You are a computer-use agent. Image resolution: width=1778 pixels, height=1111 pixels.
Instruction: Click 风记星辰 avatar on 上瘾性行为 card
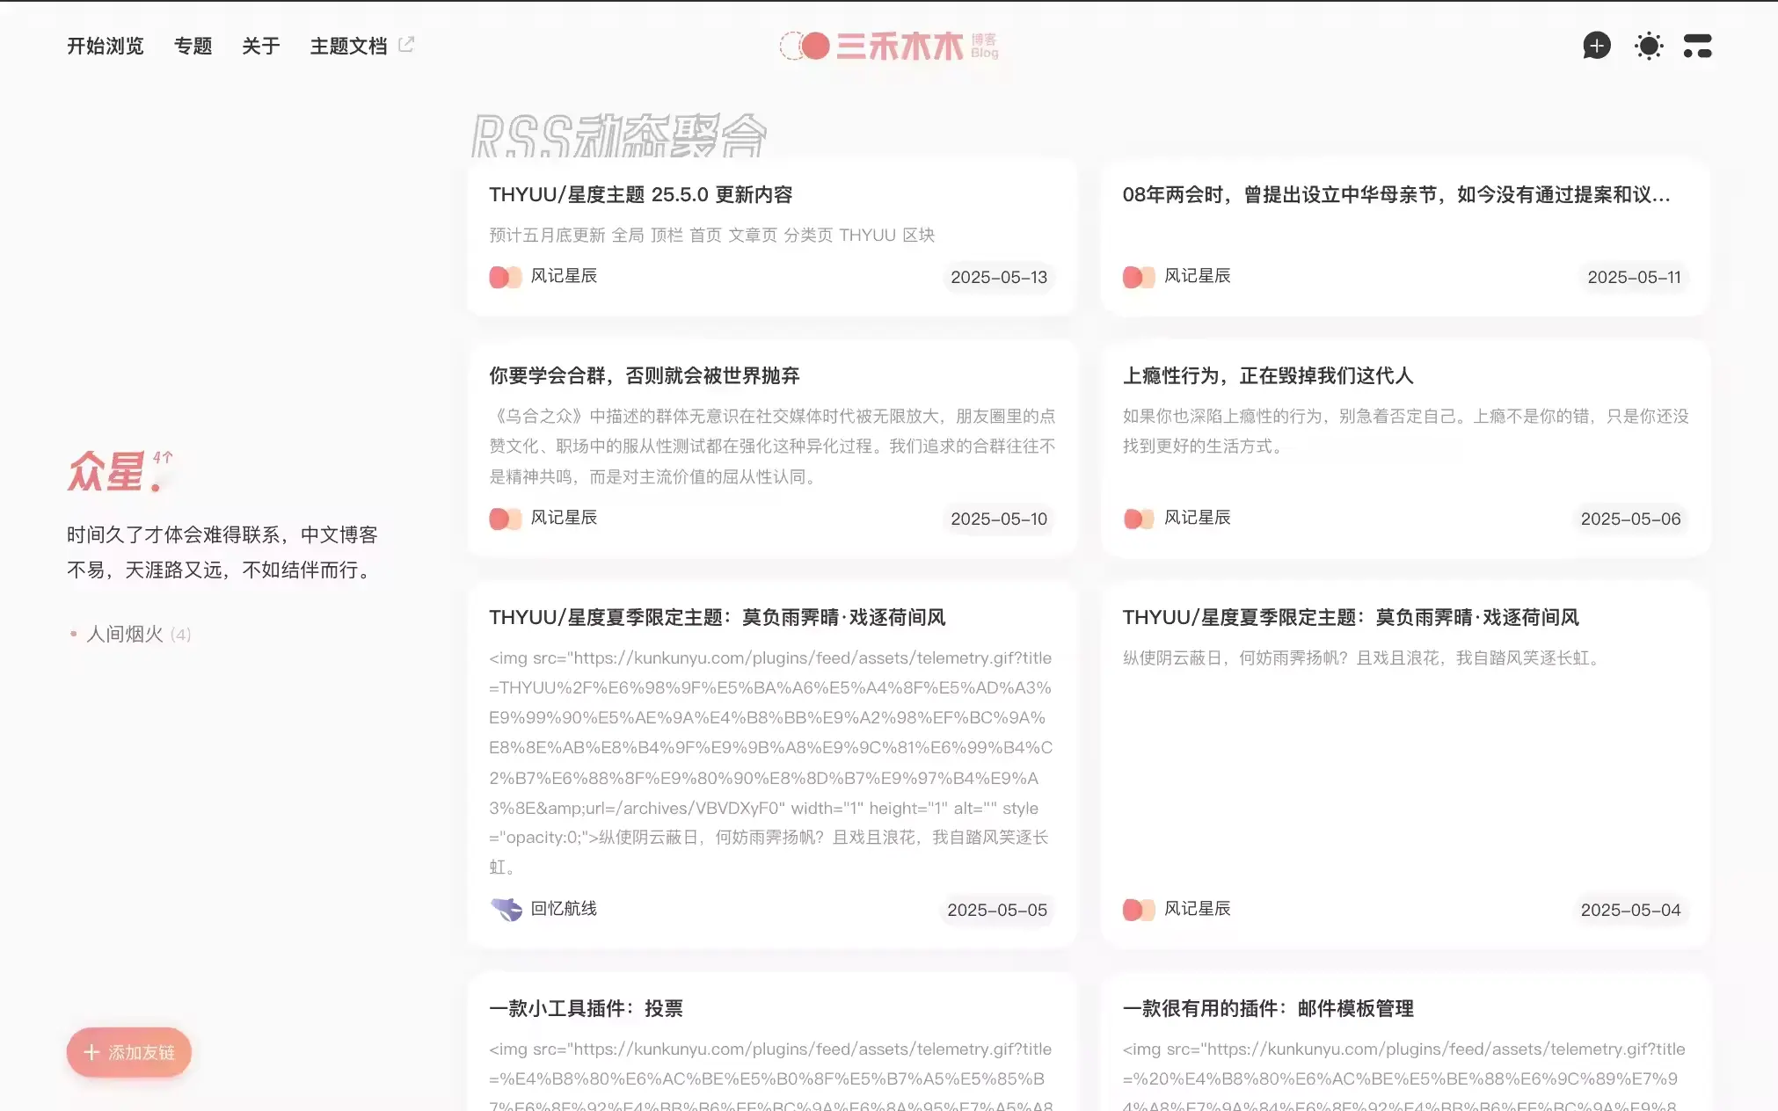tap(1138, 519)
